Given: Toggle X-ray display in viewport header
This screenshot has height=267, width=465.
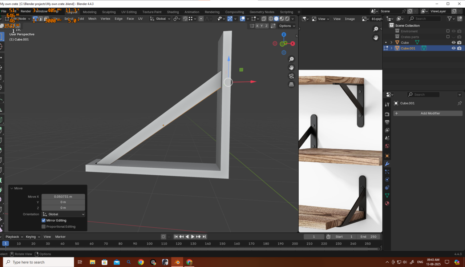Looking at the screenshot, I should pos(264,19).
